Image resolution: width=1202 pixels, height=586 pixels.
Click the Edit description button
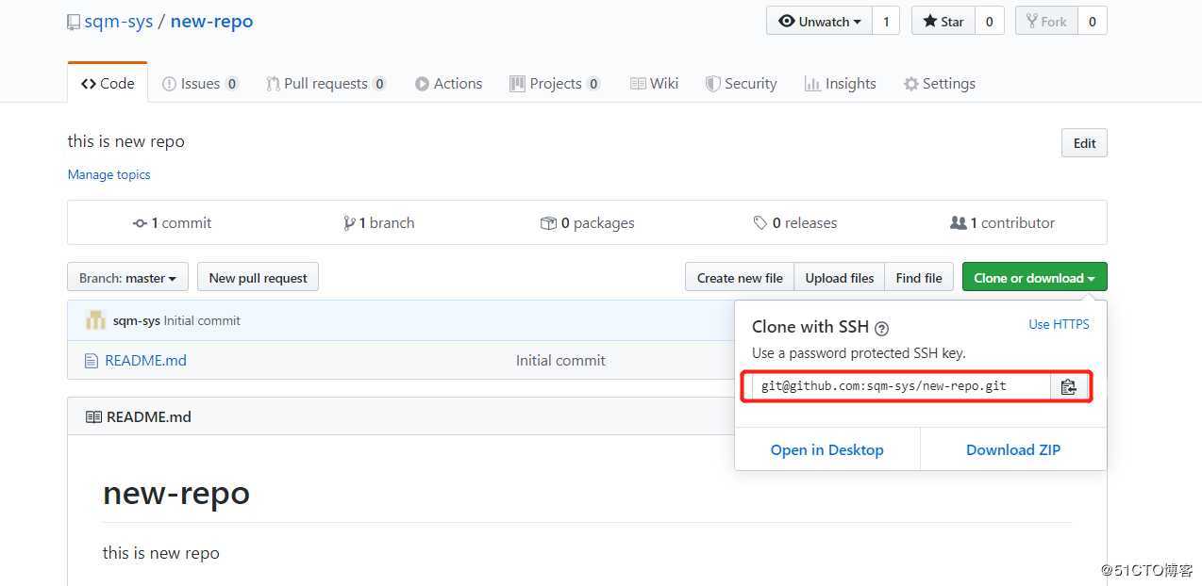(1084, 143)
